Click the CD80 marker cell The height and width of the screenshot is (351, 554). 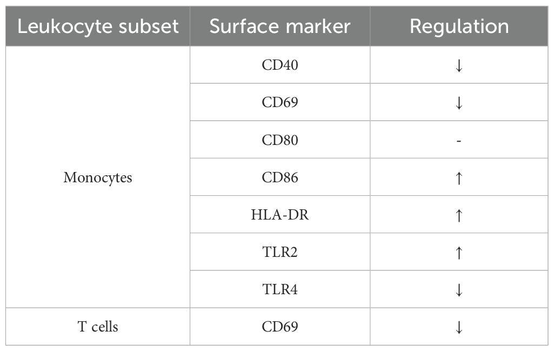pyautogui.click(x=279, y=140)
